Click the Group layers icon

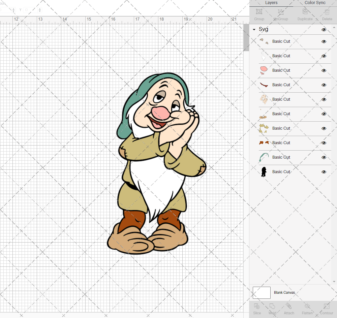pyautogui.click(x=259, y=11)
